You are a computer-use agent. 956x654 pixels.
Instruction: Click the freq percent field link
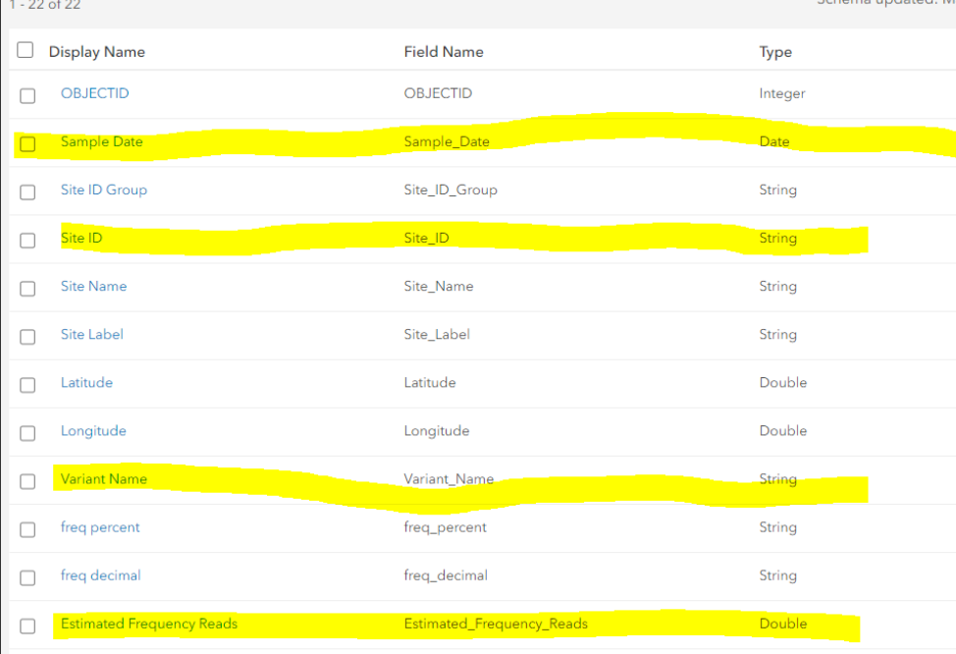pos(100,526)
